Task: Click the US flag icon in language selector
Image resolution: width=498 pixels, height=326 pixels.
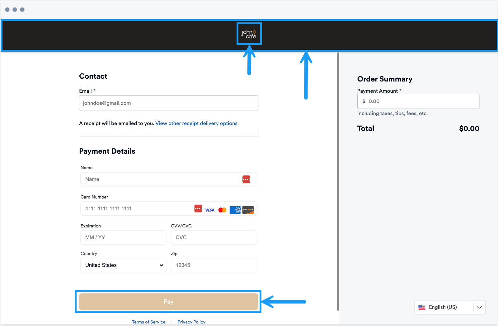Action: [x=422, y=307]
